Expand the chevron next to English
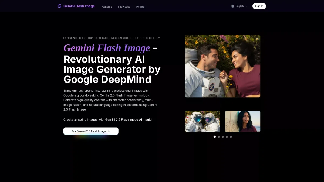Image resolution: width=324 pixels, height=182 pixels. pos(246,6)
